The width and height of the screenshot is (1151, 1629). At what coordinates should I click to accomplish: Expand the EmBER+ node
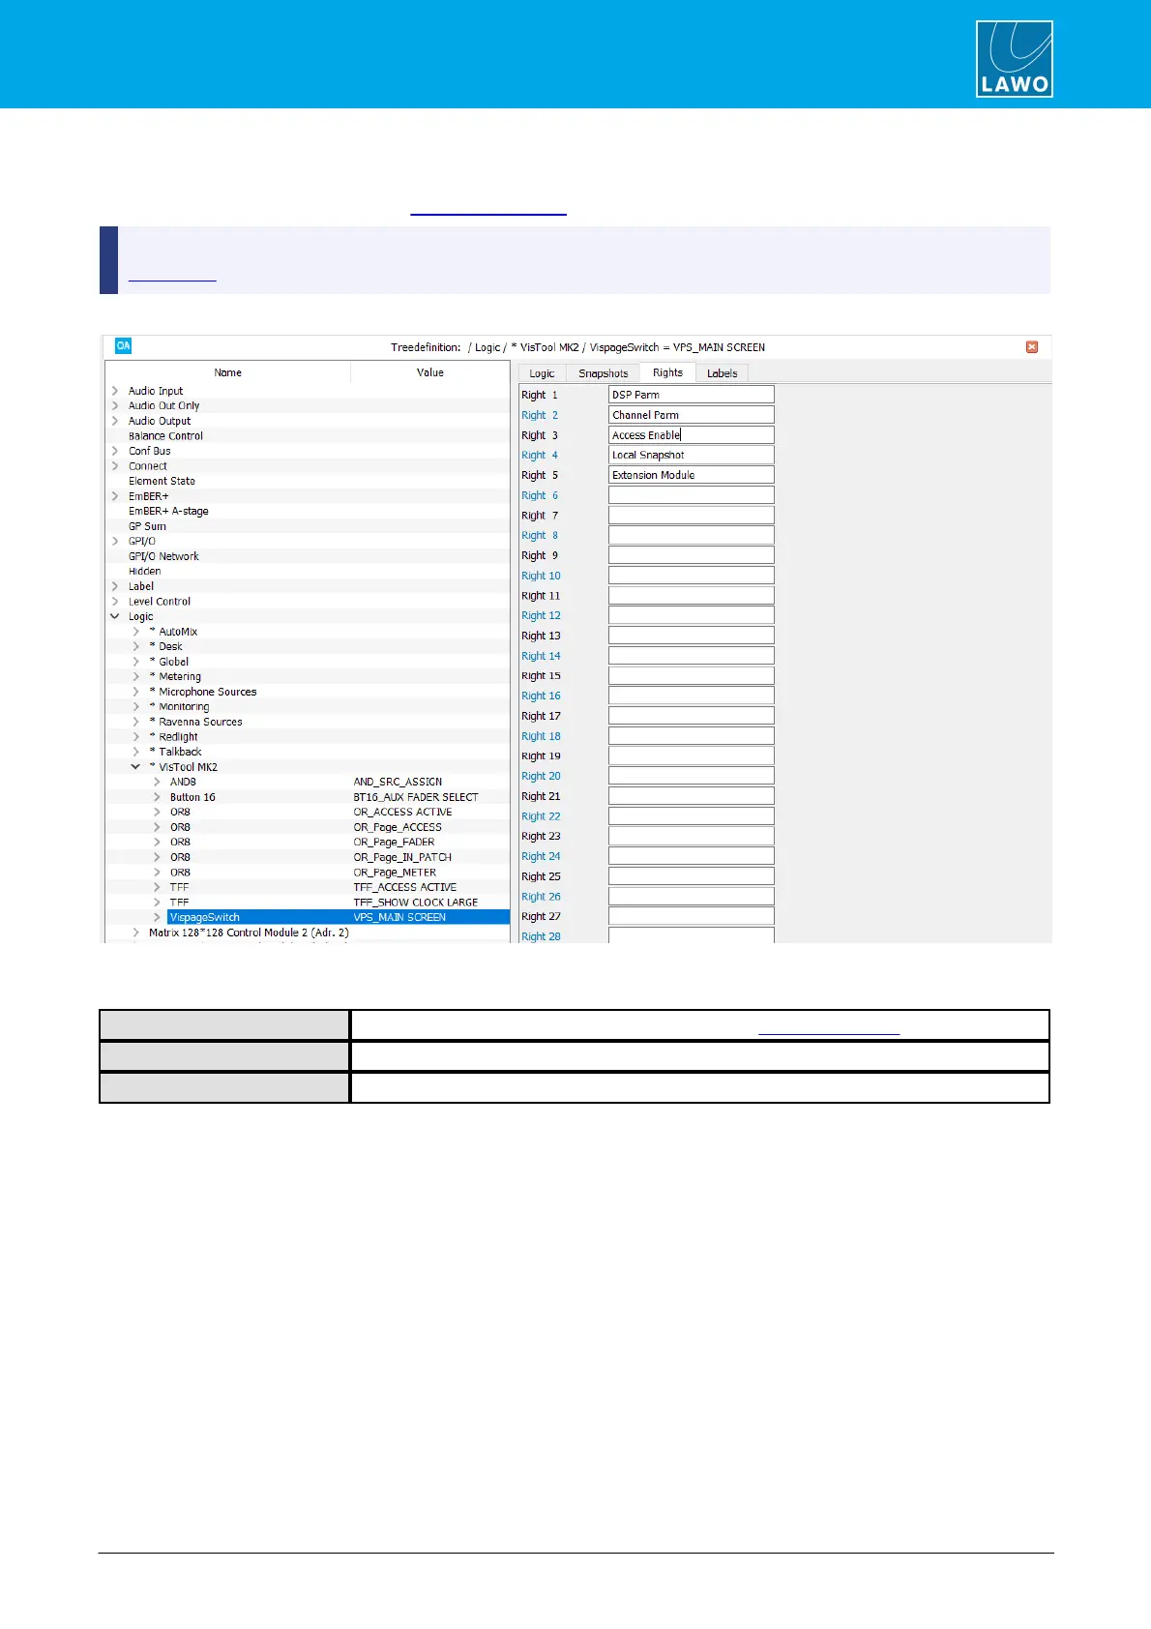[x=115, y=496]
